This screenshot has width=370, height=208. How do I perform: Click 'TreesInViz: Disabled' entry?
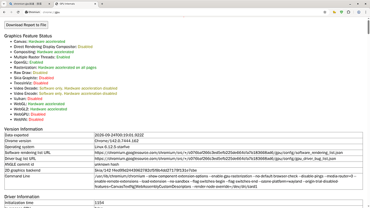(31, 83)
